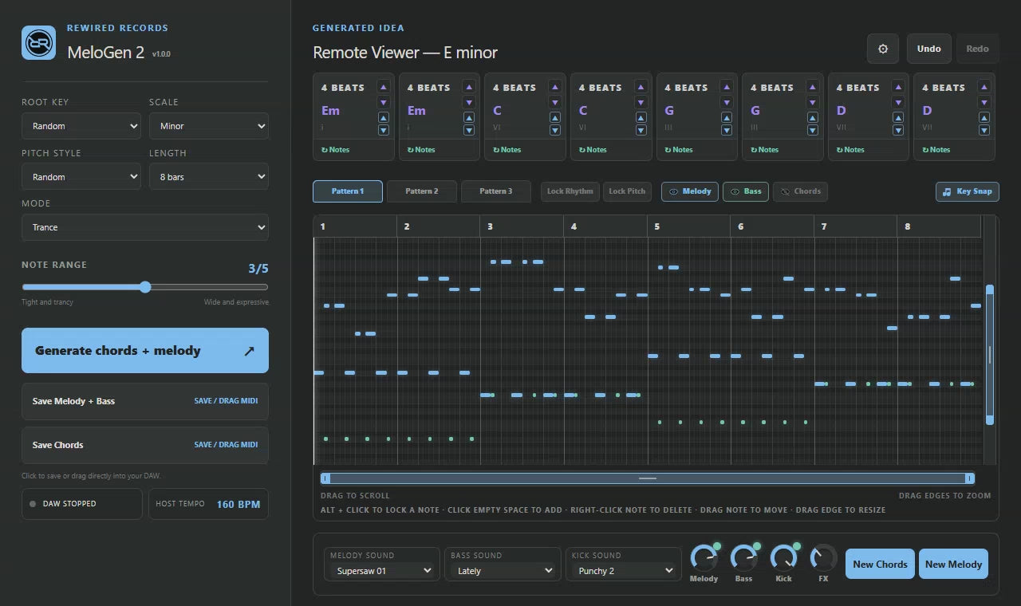Screen dimensions: 1021x606
Task: Toggle the Melody knob's green enable dot
Action: click(717, 546)
